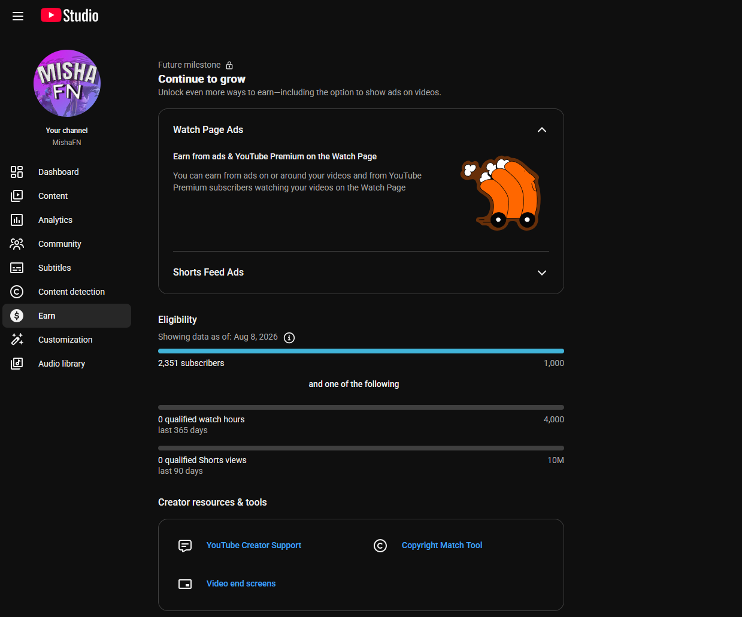Click the Copyright Match Tool copyright icon
Image resolution: width=742 pixels, height=617 pixels.
tap(380, 546)
